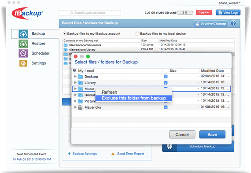The width and height of the screenshot is (251, 173).
Task: Open View Logs document button
Action: tap(228, 12)
